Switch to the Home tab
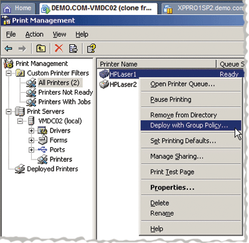Viewport: 249px width, 243px height. point(18,9)
